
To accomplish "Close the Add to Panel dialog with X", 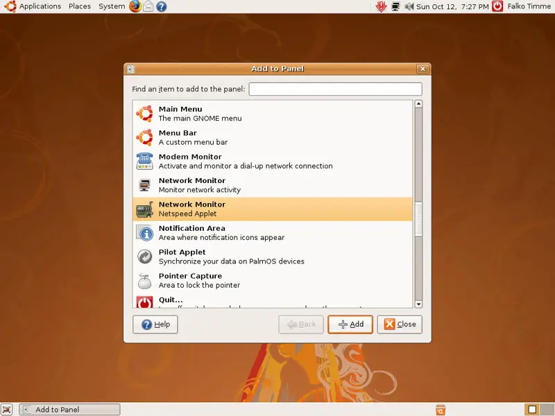I will pos(422,69).
